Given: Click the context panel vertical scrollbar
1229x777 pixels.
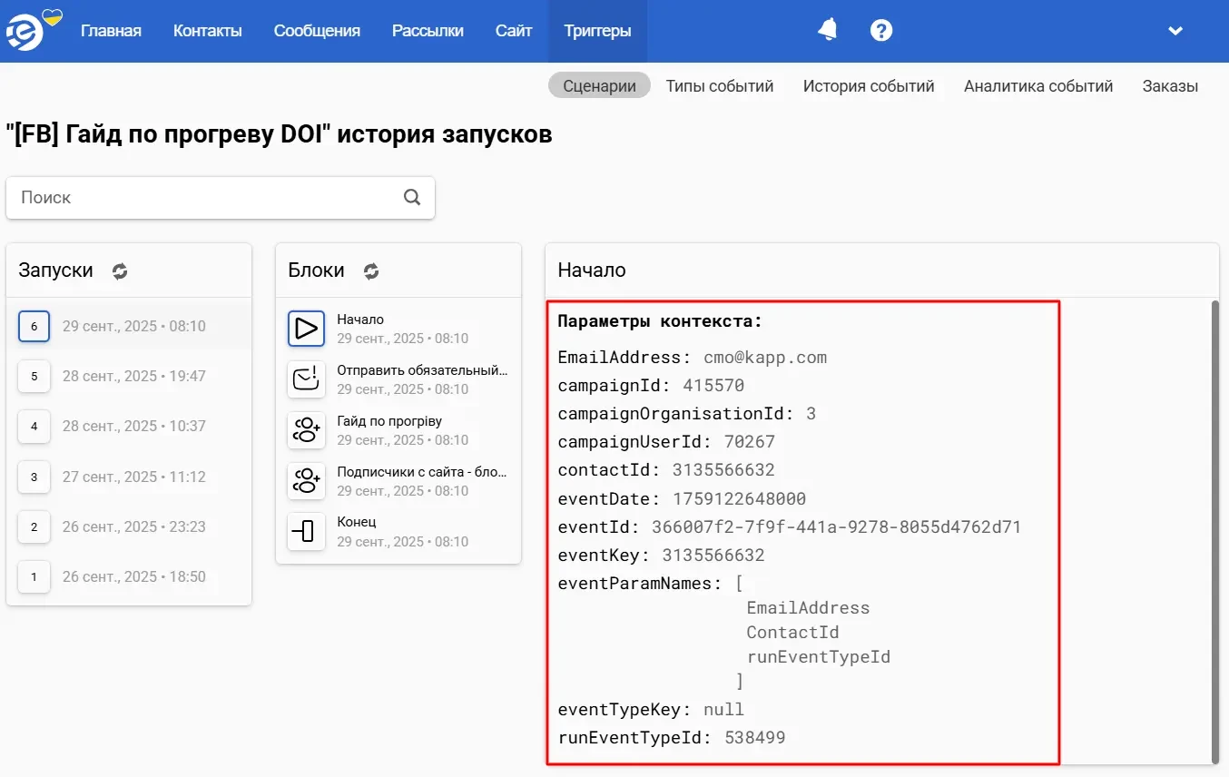Looking at the screenshot, I should click(x=1214, y=531).
